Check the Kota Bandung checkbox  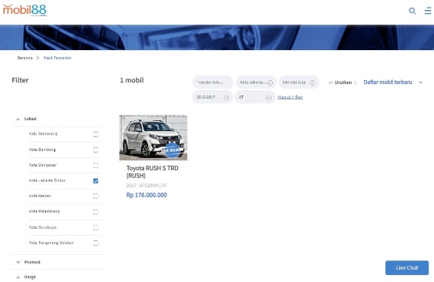(x=96, y=149)
